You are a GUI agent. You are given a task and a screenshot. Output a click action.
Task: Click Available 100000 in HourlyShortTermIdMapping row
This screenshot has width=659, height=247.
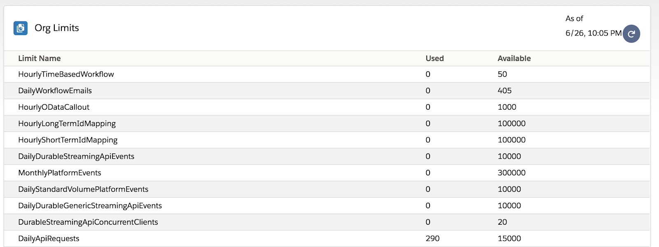512,140
